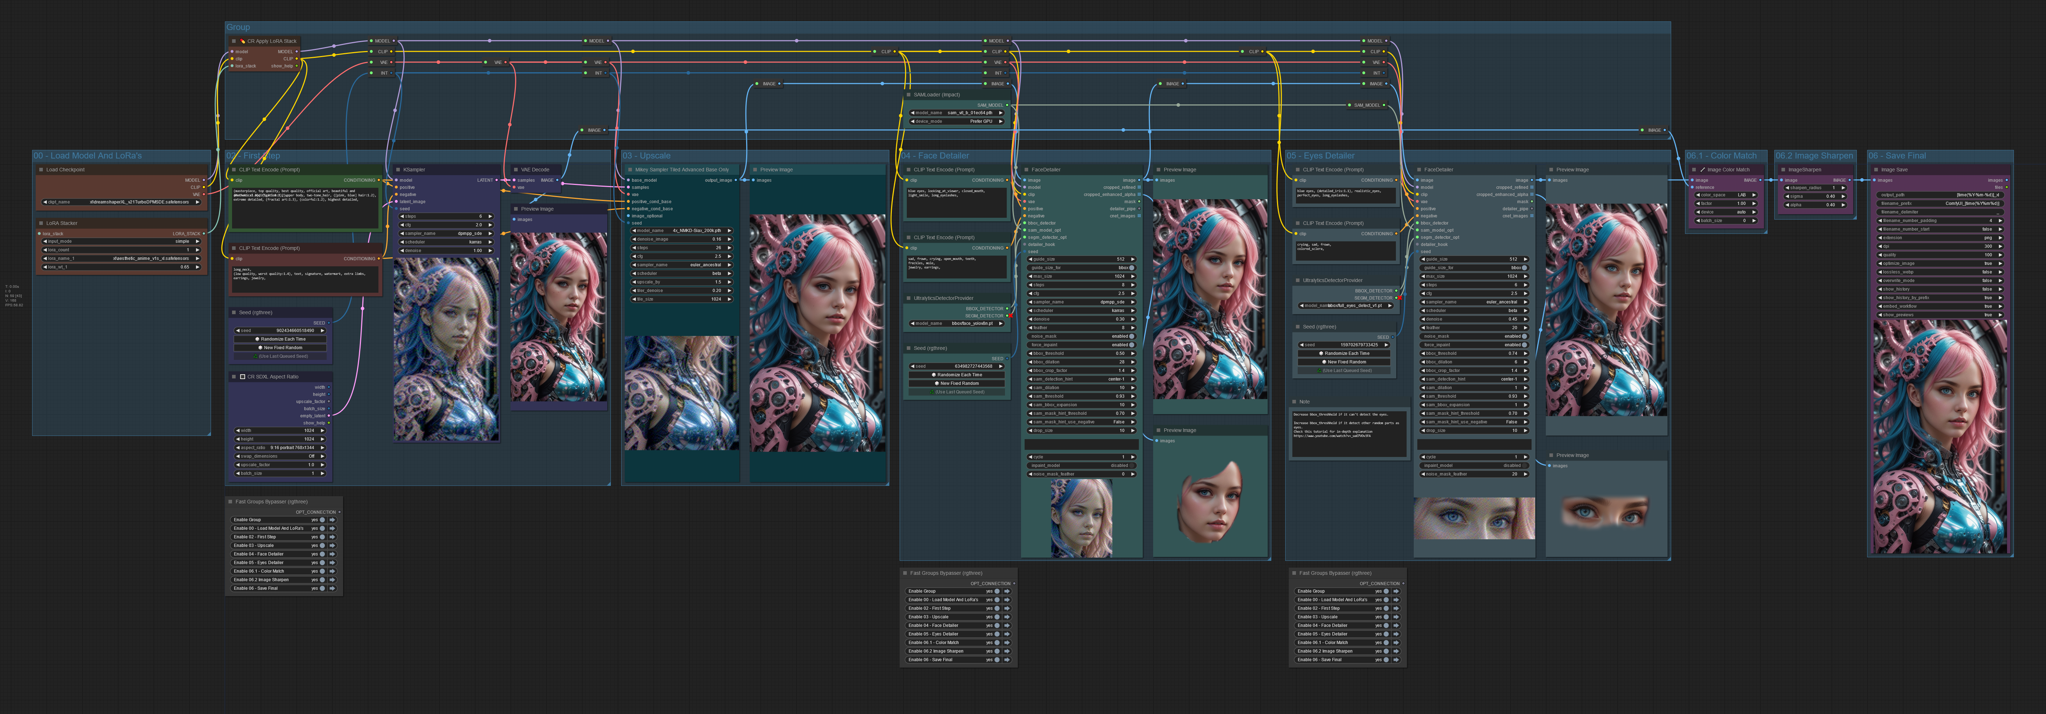Image resolution: width=2046 pixels, height=714 pixels.
Task: Click the icon beside CR Apply LoRA Stack title
Action: [x=242, y=41]
